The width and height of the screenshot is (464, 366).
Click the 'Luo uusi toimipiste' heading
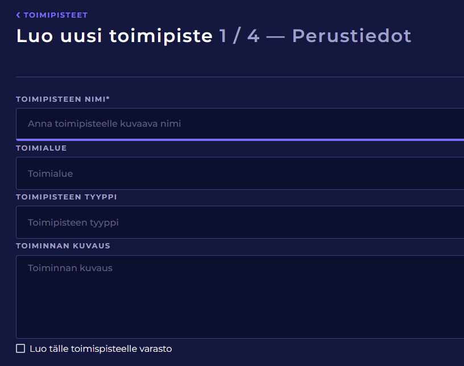point(114,36)
